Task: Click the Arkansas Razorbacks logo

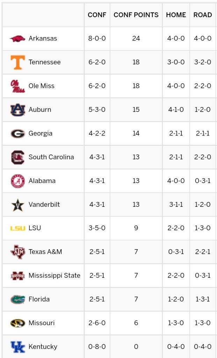Action: tap(17, 38)
